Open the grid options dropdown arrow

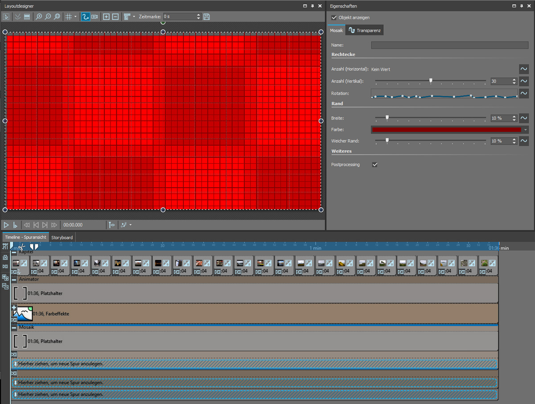click(x=75, y=16)
